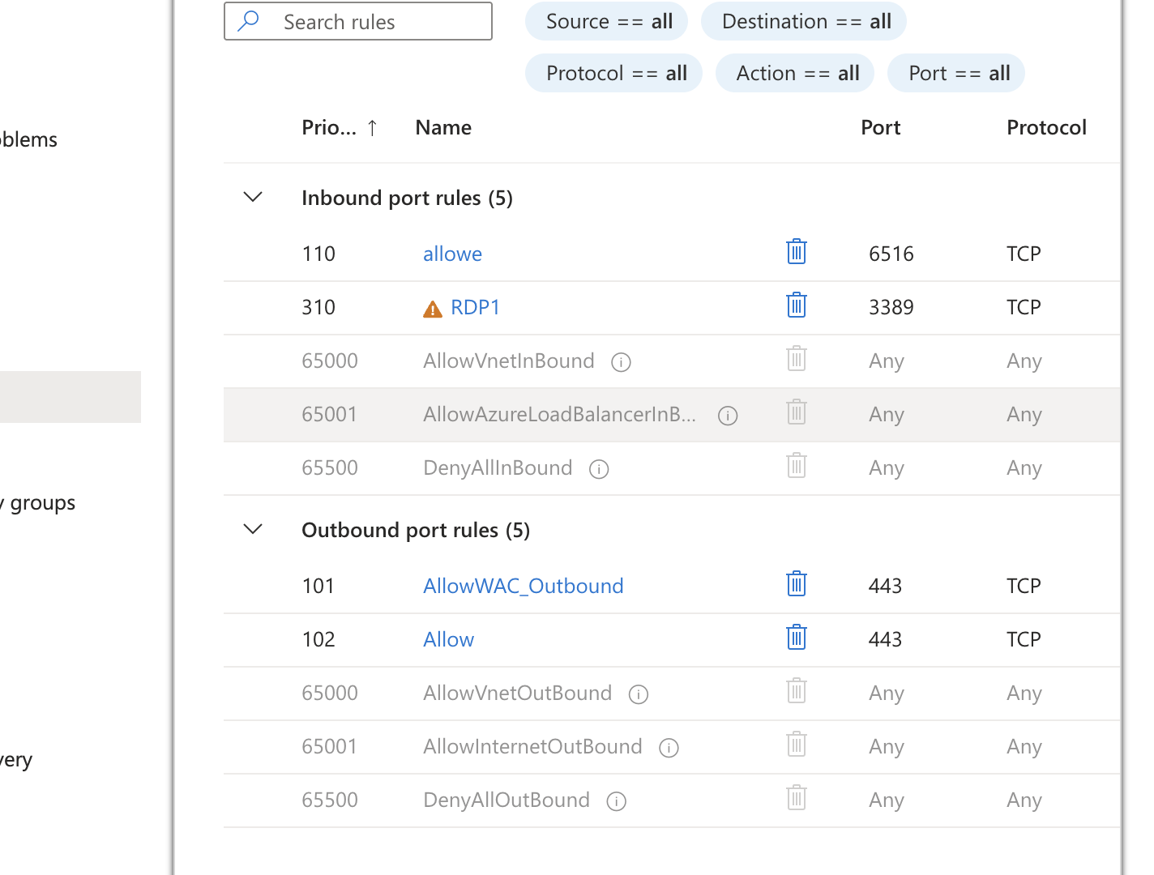The image size is (1154, 875).
Task: Sort by the Name column header
Action: pos(443,127)
